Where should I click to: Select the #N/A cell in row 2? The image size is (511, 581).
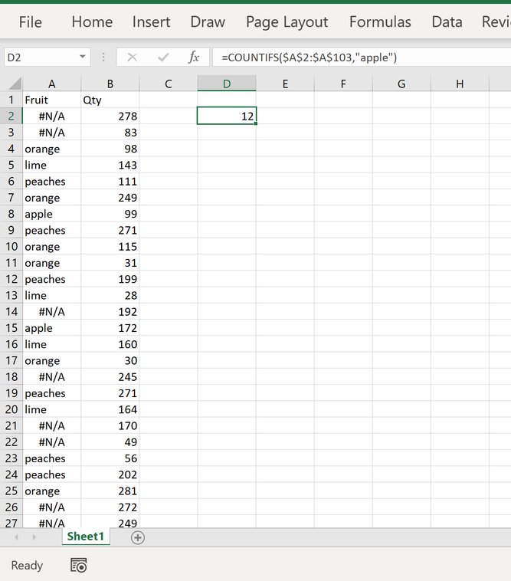pos(52,117)
